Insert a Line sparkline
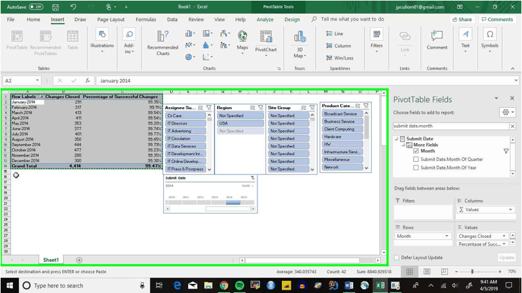The image size is (522, 293). tap(335, 33)
